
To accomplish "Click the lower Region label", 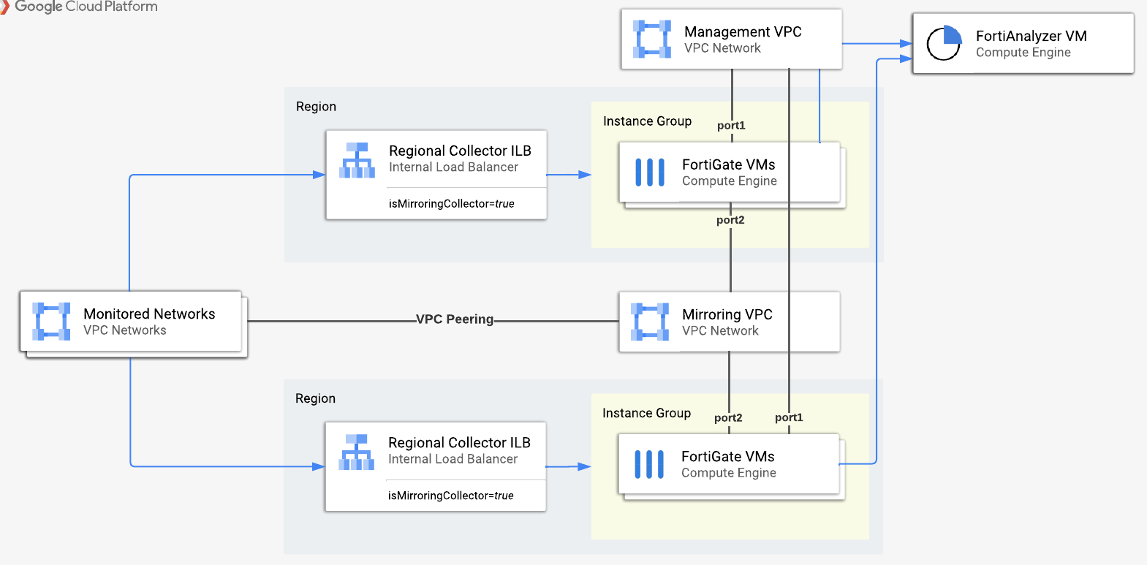I will 315,398.
